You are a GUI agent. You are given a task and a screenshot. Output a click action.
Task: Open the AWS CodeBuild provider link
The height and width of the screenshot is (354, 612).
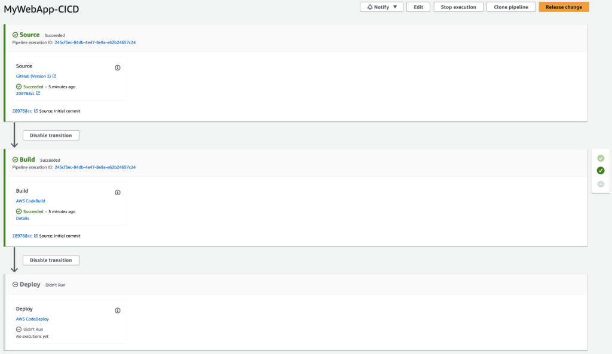point(30,201)
